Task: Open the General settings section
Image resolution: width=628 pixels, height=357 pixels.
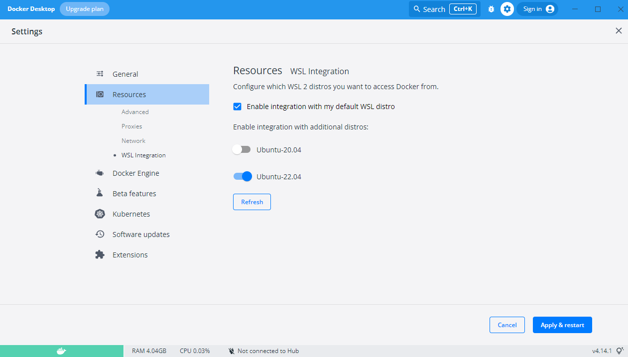Action: point(147,74)
